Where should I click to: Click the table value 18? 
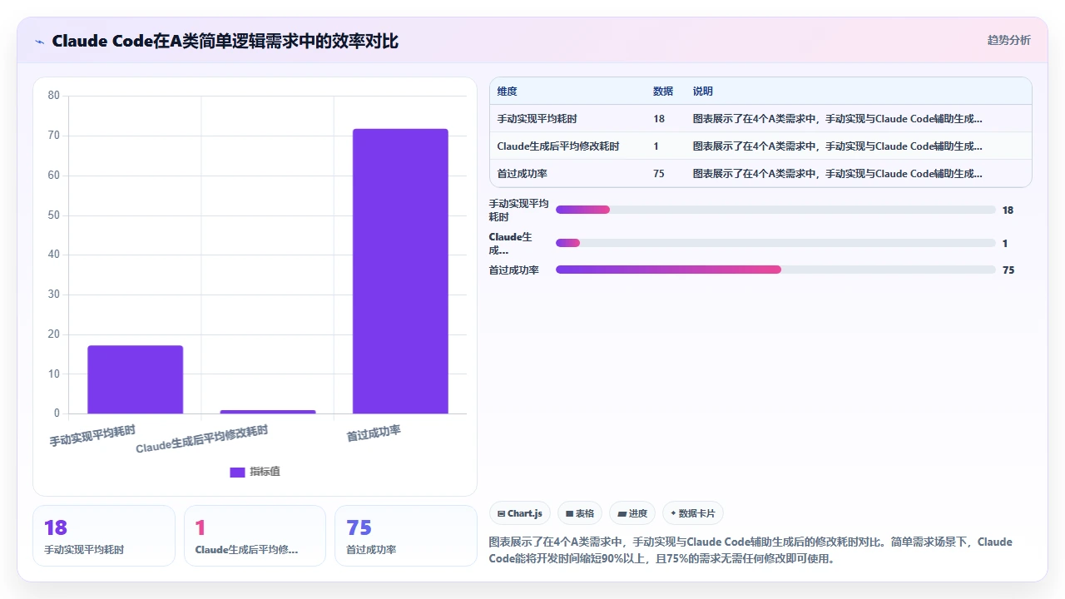click(x=659, y=119)
